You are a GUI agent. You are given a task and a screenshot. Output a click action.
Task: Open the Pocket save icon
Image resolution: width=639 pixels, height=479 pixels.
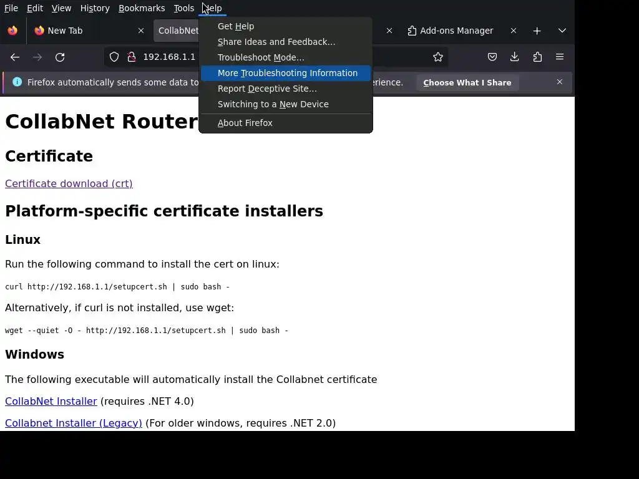(492, 57)
